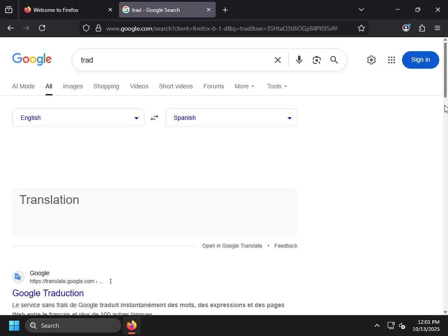Click the Feedback link
The image size is (448, 336).
286,246
